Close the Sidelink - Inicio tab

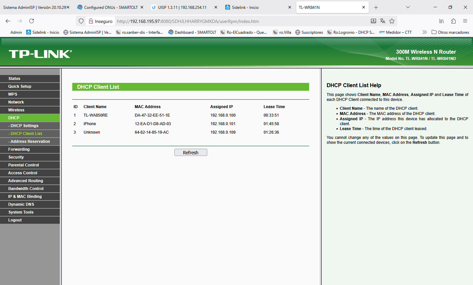click(289, 7)
